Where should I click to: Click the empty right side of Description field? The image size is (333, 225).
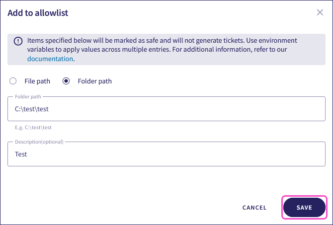click(x=249, y=154)
